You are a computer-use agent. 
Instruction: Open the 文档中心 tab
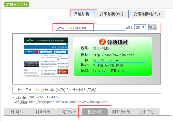click(147, 112)
